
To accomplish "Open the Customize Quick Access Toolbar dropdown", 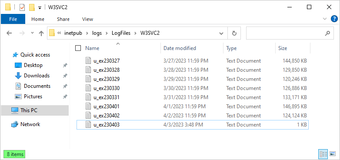I will (x=40, y=8).
